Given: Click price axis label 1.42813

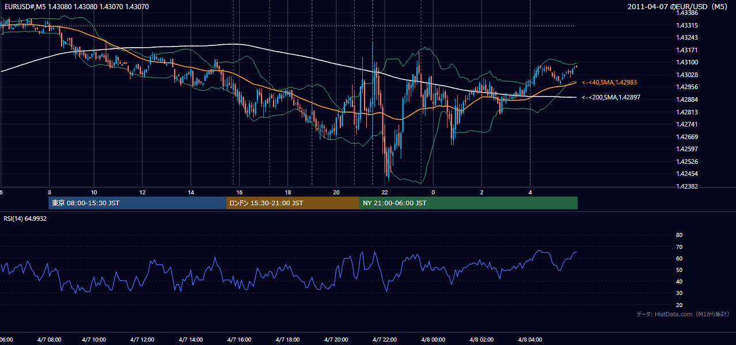Looking at the screenshot, I should 686,112.
